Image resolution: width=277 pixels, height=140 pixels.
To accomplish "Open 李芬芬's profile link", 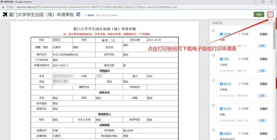I will coord(227,109).
